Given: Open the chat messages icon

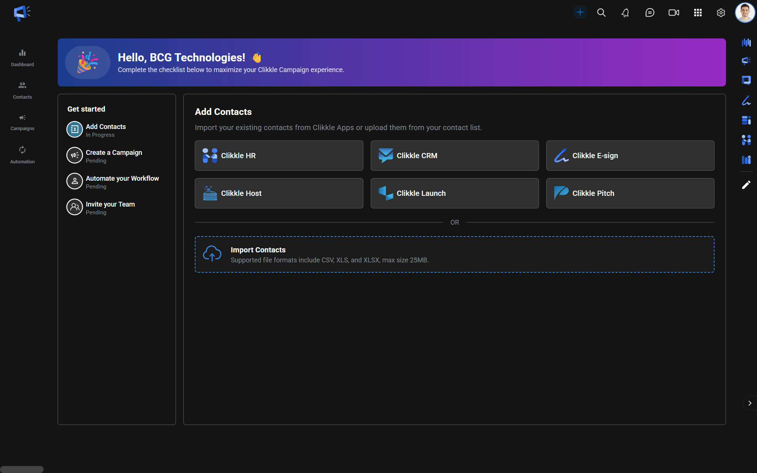Looking at the screenshot, I should [x=649, y=13].
